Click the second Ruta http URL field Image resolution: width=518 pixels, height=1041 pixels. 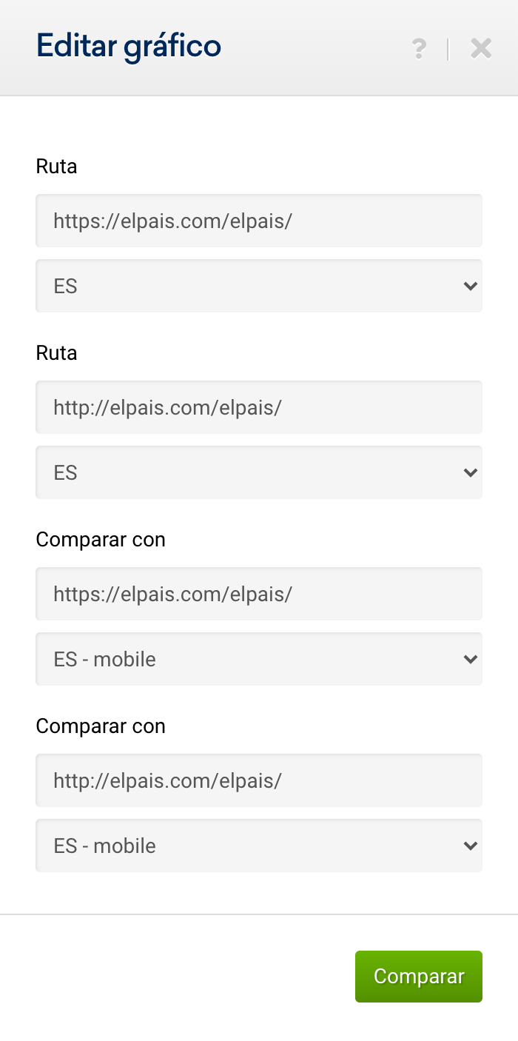[259, 407]
